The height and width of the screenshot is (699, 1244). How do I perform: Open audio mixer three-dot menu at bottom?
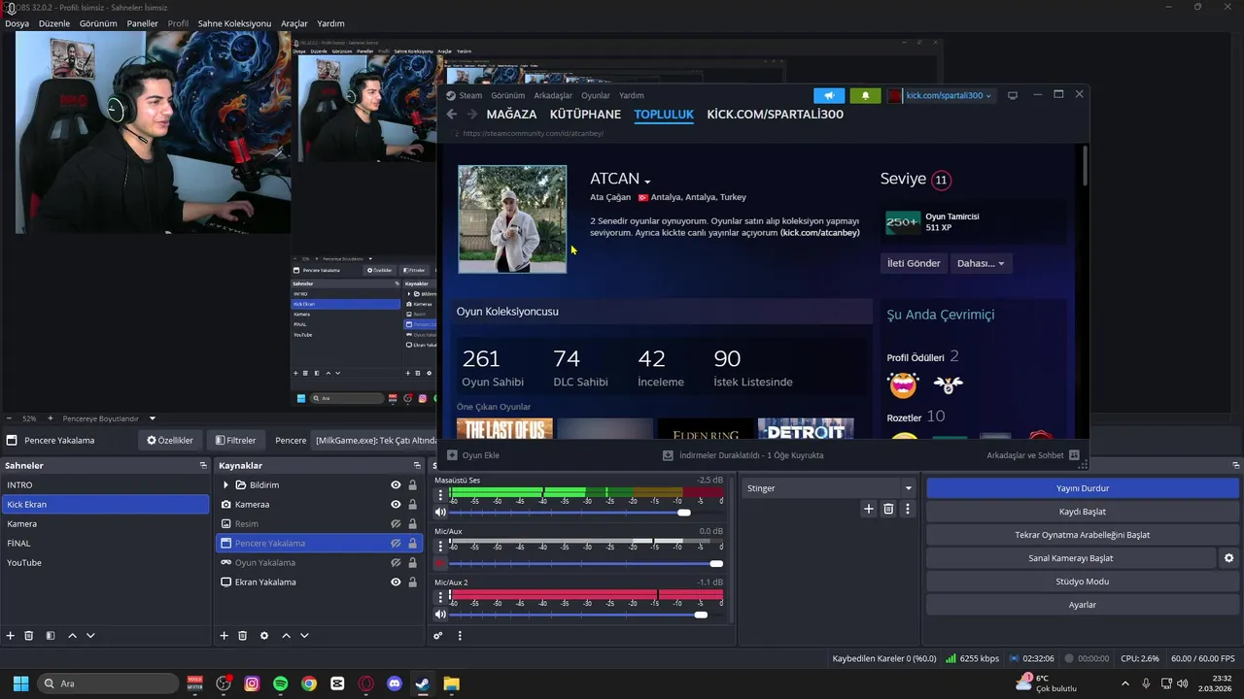point(460,636)
